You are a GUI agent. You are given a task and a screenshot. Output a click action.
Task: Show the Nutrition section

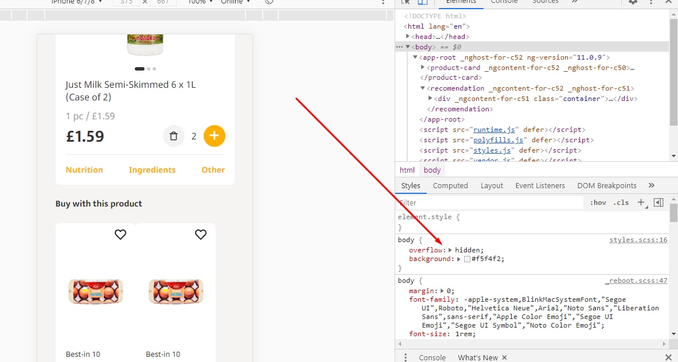pos(84,170)
